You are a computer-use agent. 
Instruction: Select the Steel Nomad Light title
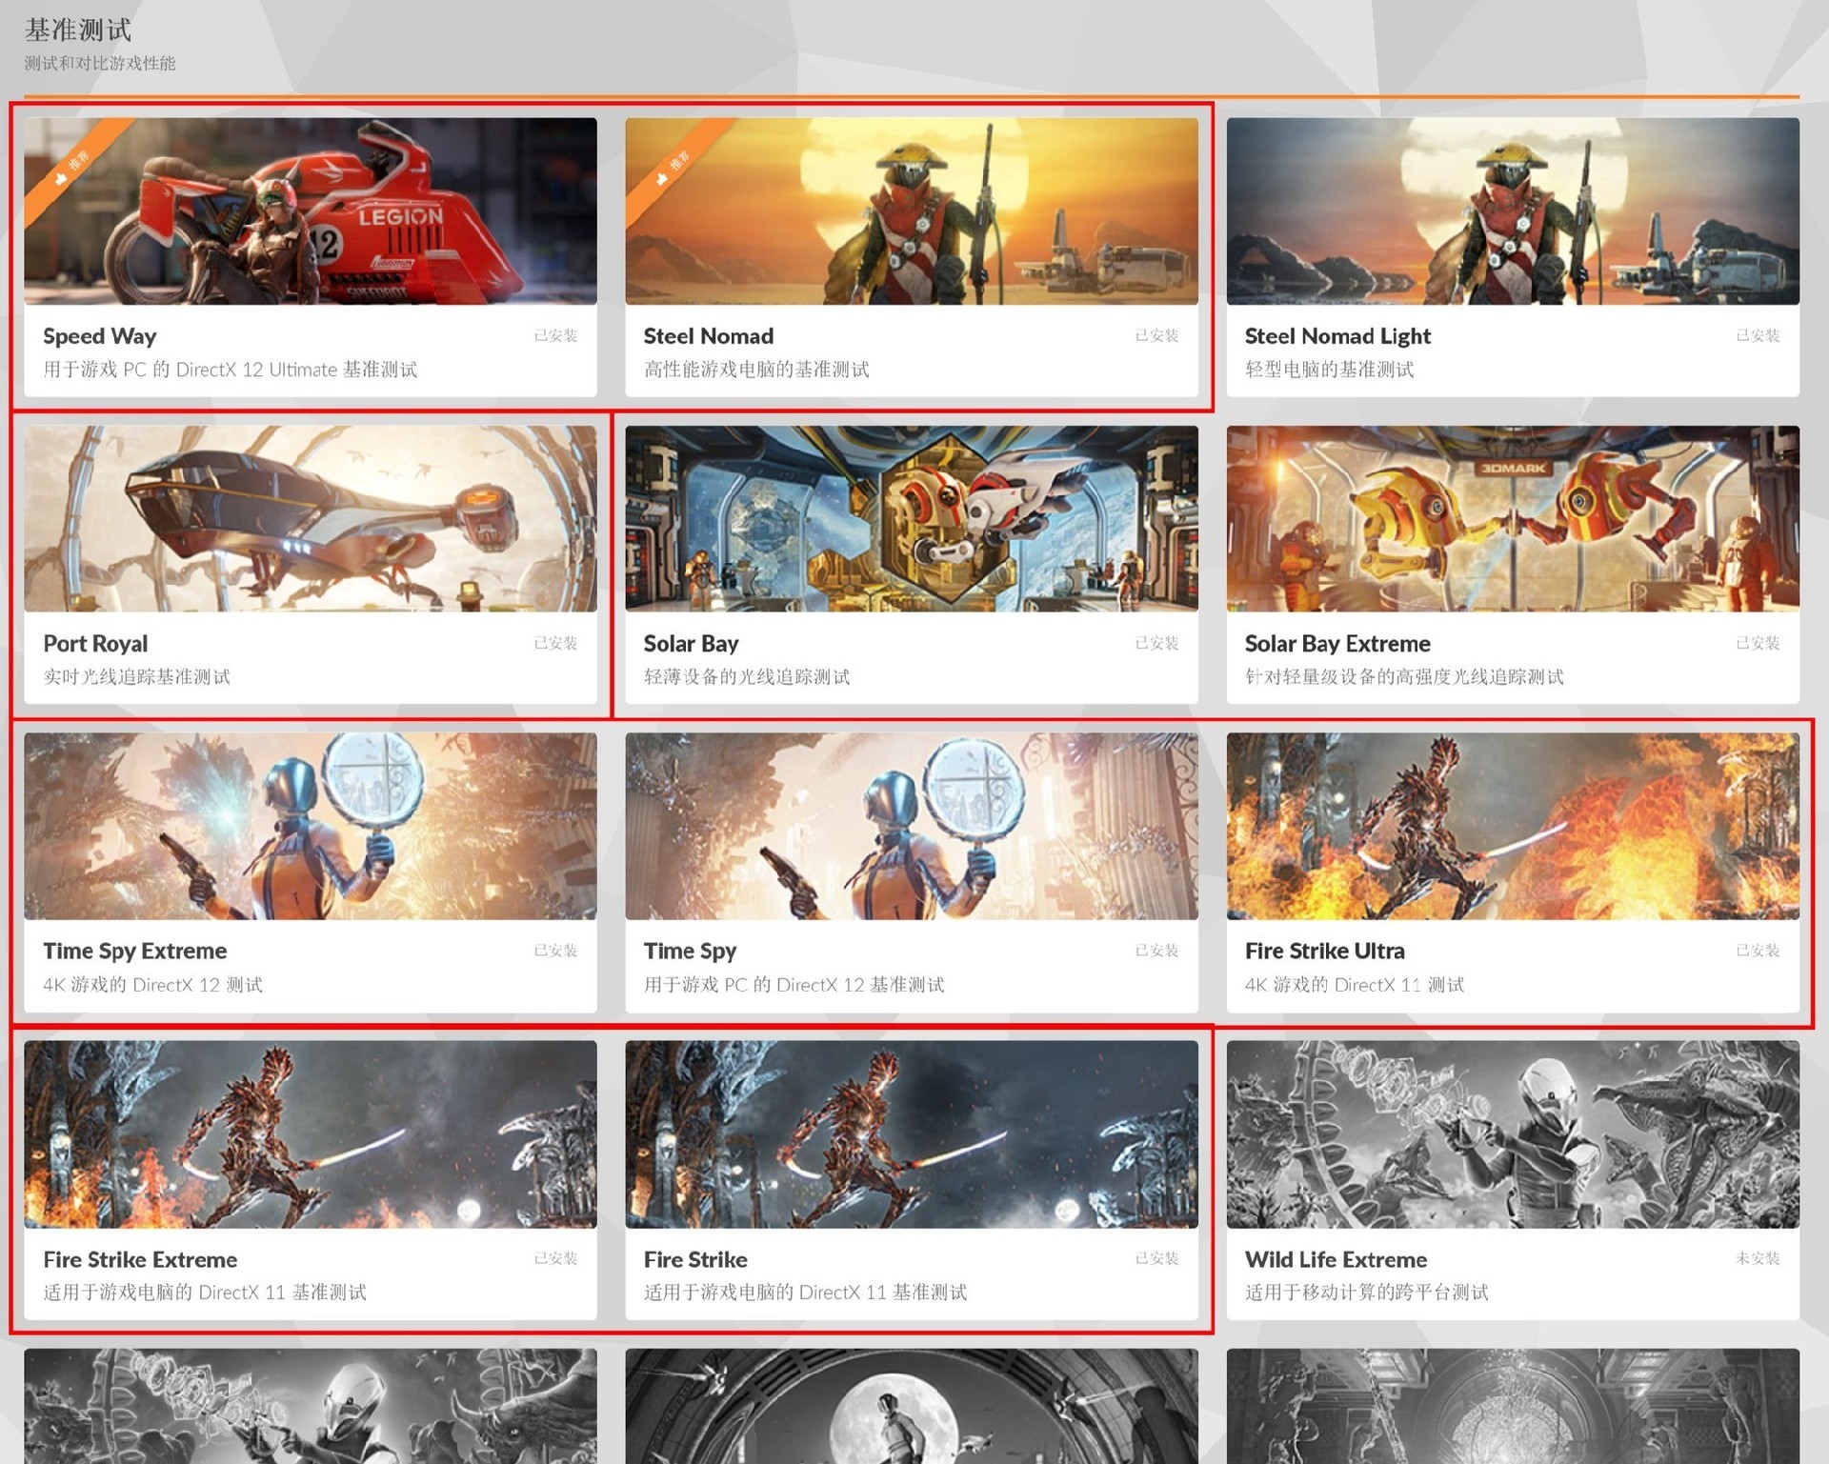point(1337,336)
